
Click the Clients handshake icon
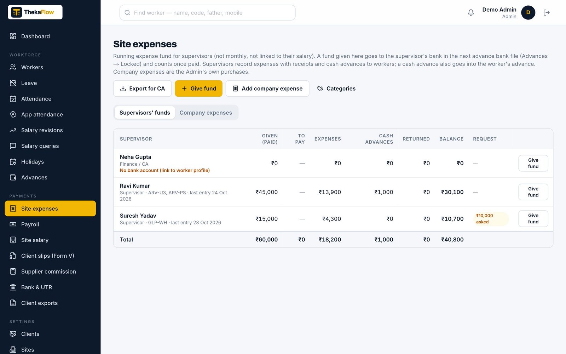(13, 334)
